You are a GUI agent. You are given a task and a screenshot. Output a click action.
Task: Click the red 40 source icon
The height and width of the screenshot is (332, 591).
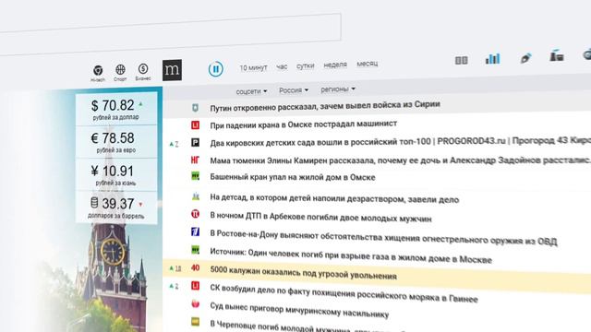pyautogui.click(x=195, y=268)
